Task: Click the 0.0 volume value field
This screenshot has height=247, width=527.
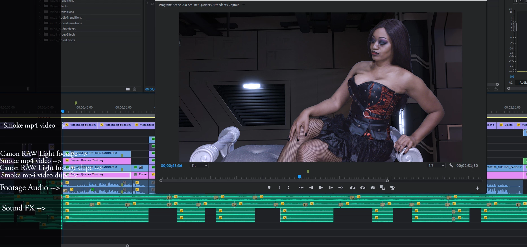Action: point(512,77)
